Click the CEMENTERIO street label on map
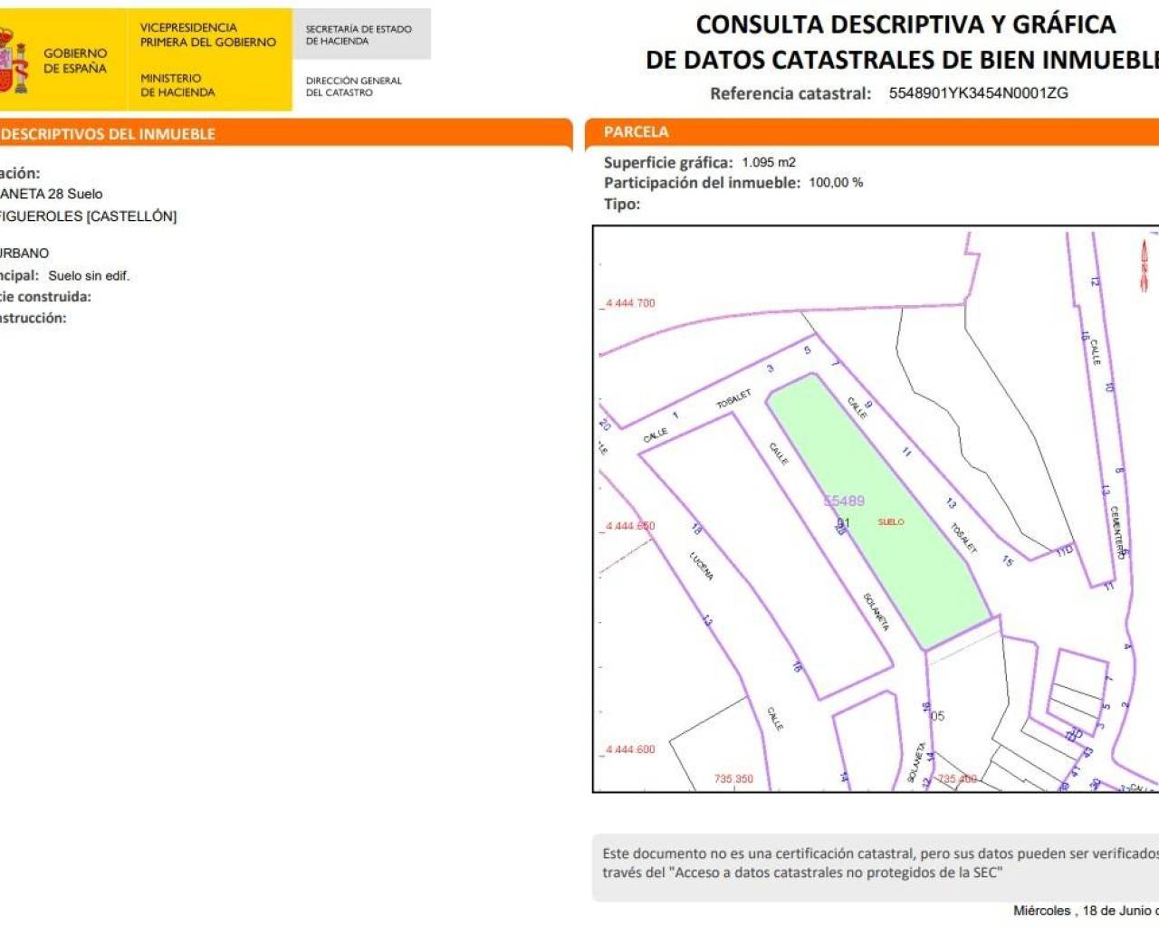Viewport: 1159px width, 927px height. pos(1117,531)
